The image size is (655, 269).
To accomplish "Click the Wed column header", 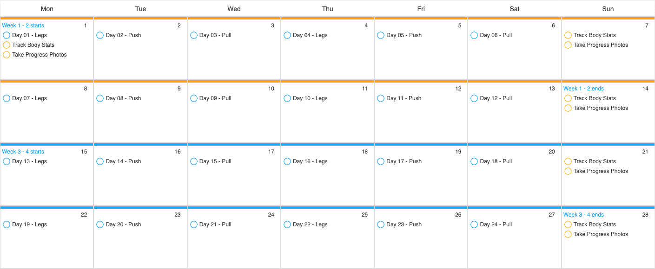I will pyautogui.click(x=234, y=9).
